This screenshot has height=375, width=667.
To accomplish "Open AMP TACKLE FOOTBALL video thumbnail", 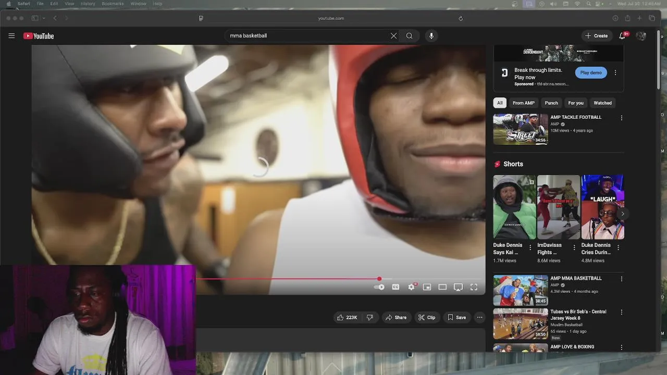I will point(521,129).
